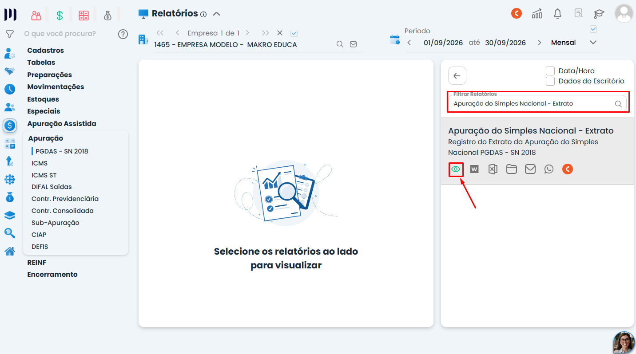Open the bar chart statistics icon
Viewport: 636px width, 354px height.
click(537, 14)
